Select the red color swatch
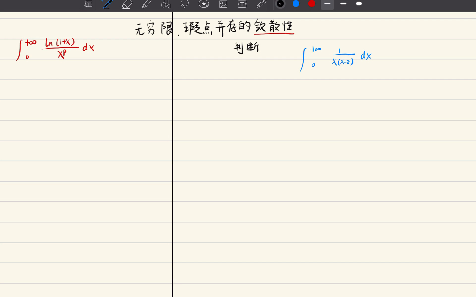 coord(311,4)
